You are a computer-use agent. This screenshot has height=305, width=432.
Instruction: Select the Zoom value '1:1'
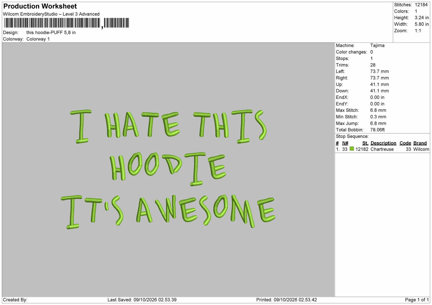tap(419, 31)
